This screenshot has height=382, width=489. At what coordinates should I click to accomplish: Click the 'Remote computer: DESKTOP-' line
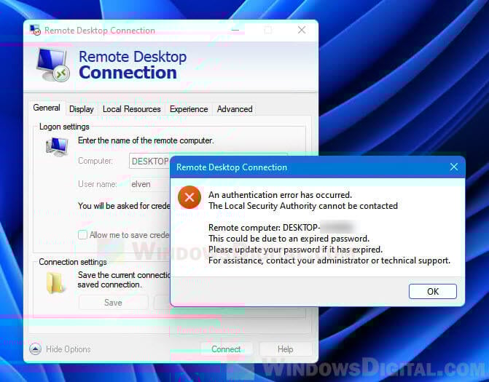click(264, 228)
